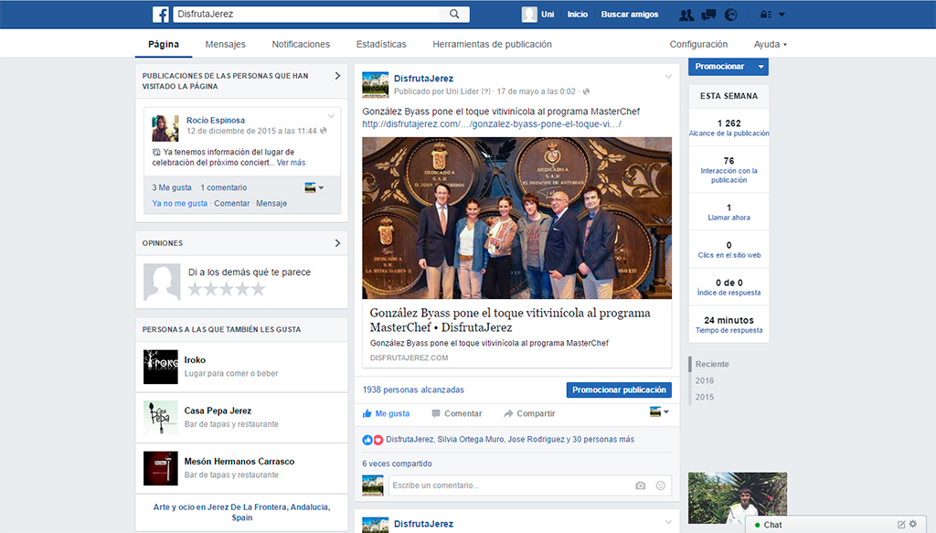Open the disfrutajerez.com article link

(492, 124)
